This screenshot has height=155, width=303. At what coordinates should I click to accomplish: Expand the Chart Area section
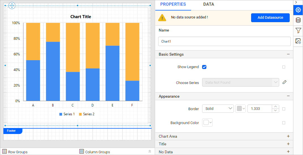[288, 136]
